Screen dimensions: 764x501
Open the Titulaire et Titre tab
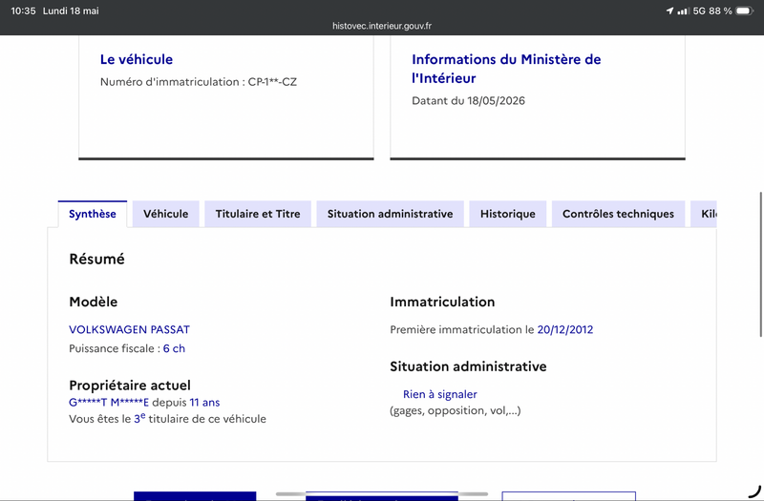point(258,214)
